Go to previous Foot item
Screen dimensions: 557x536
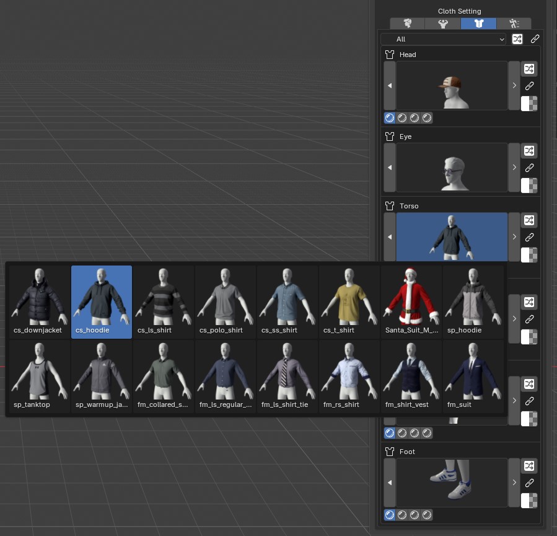pyautogui.click(x=390, y=483)
